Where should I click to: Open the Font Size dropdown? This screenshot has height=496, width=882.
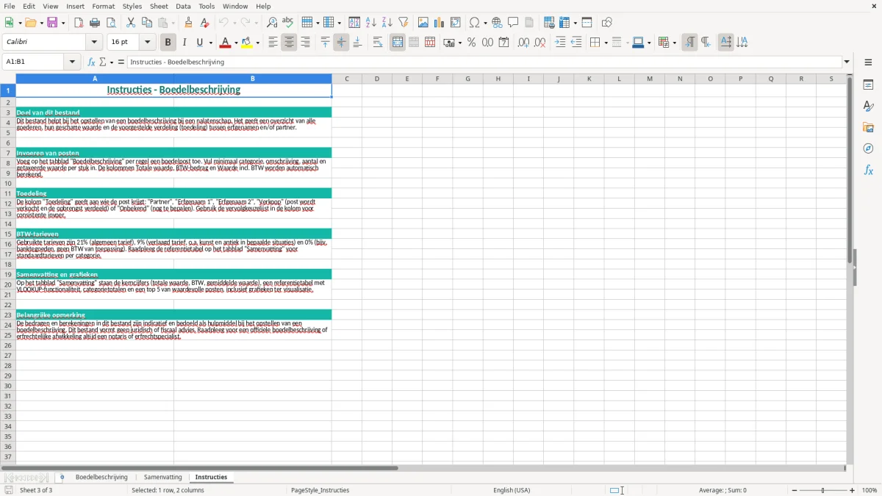pyautogui.click(x=147, y=43)
